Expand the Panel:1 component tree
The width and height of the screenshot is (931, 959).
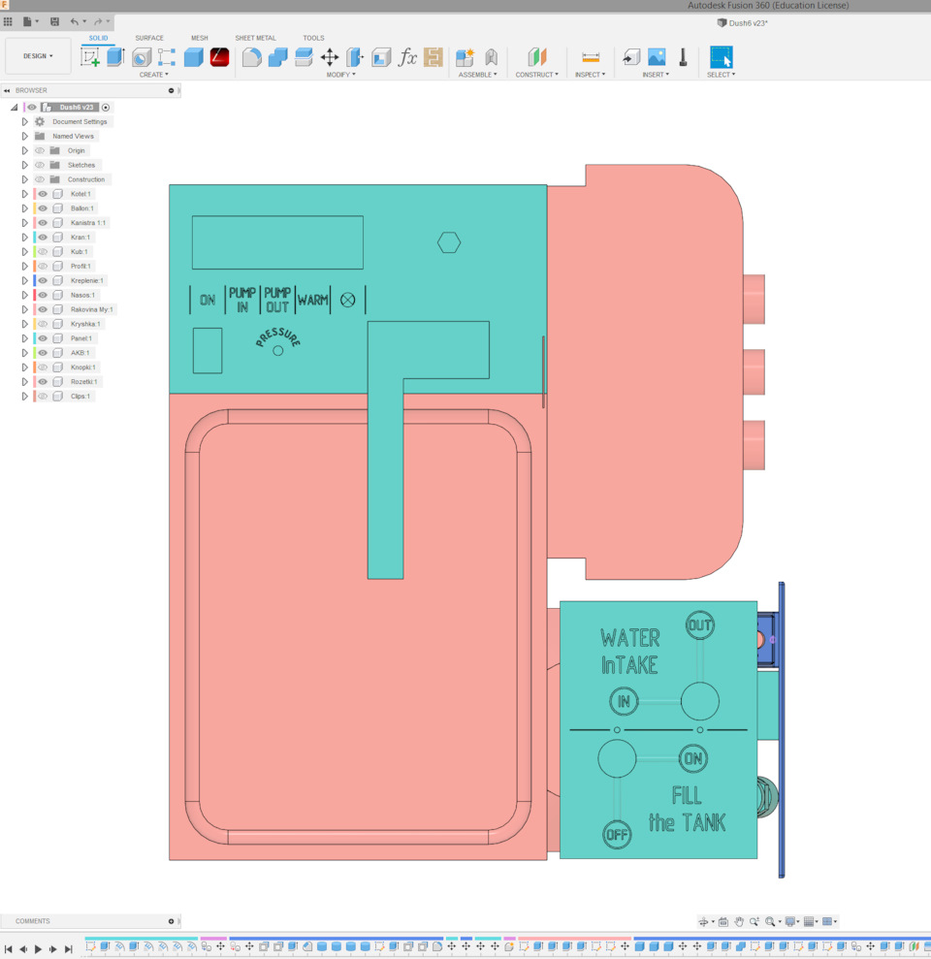point(25,338)
